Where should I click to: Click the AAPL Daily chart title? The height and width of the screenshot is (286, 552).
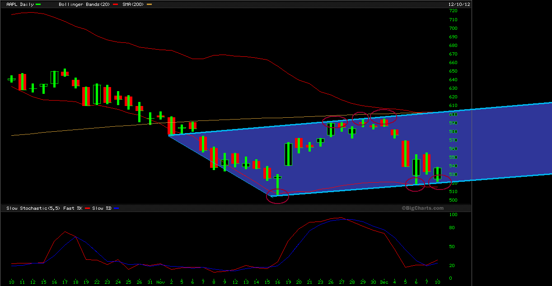click(20, 4)
